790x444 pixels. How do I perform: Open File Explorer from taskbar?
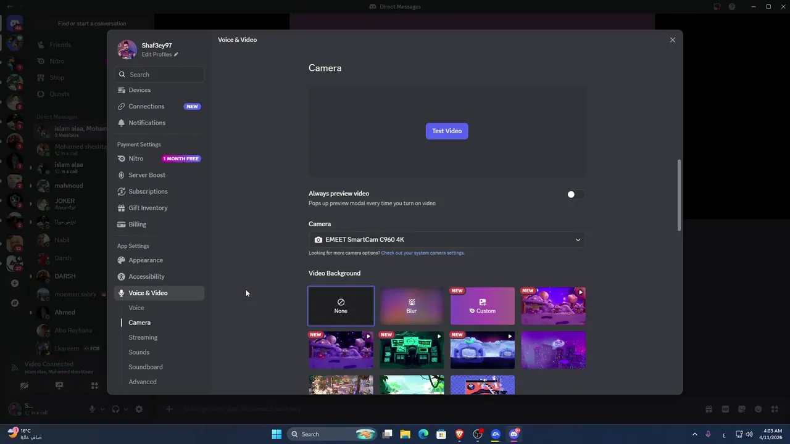click(405, 434)
